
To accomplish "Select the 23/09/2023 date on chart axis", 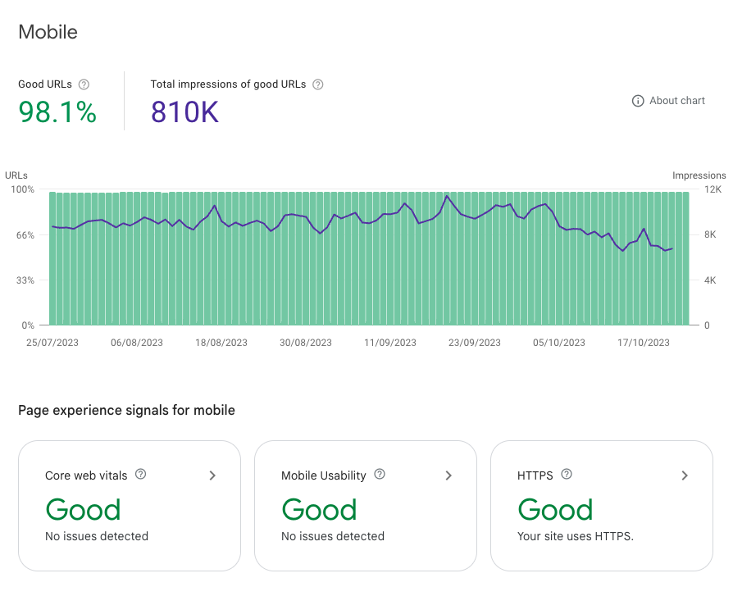I will tap(475, 343).
